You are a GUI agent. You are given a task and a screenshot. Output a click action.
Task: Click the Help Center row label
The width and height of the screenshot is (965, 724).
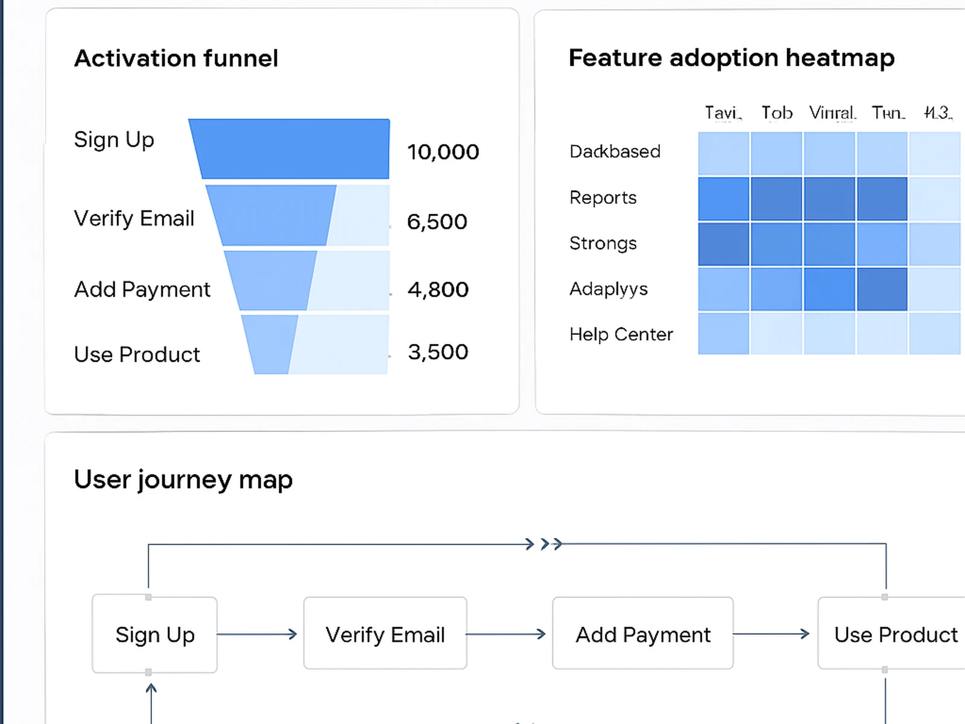[621, 334]
